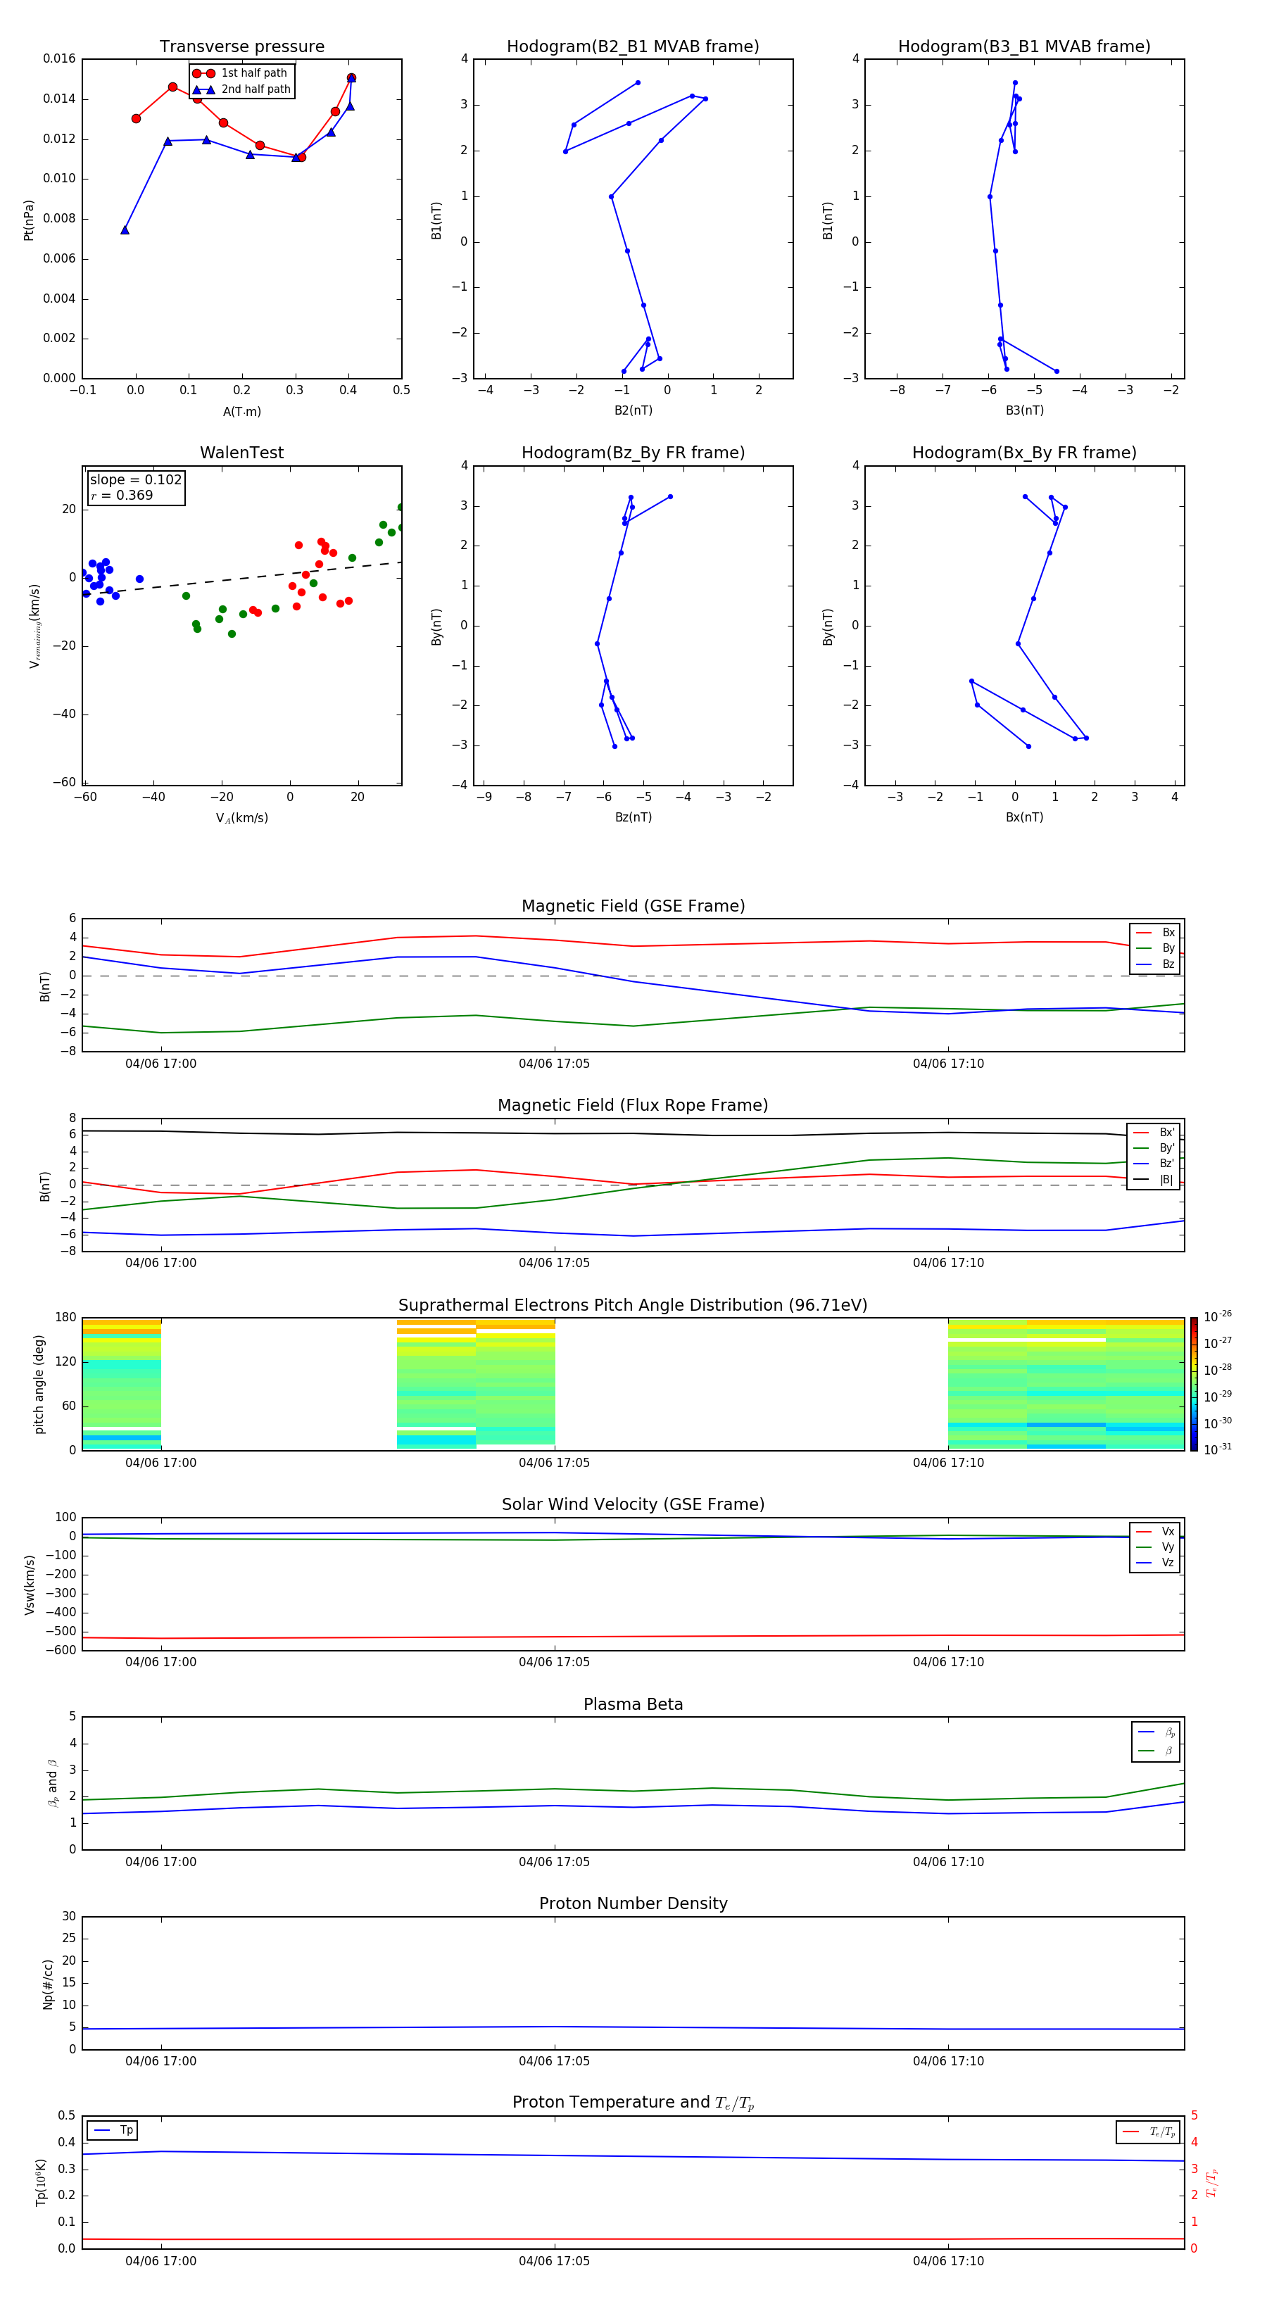Click '04/06 17:05' tick under GSE magnetic field
The height and width of the screenshot is (2323, 1267).
pyautogui.click(x=554, y=1064)
